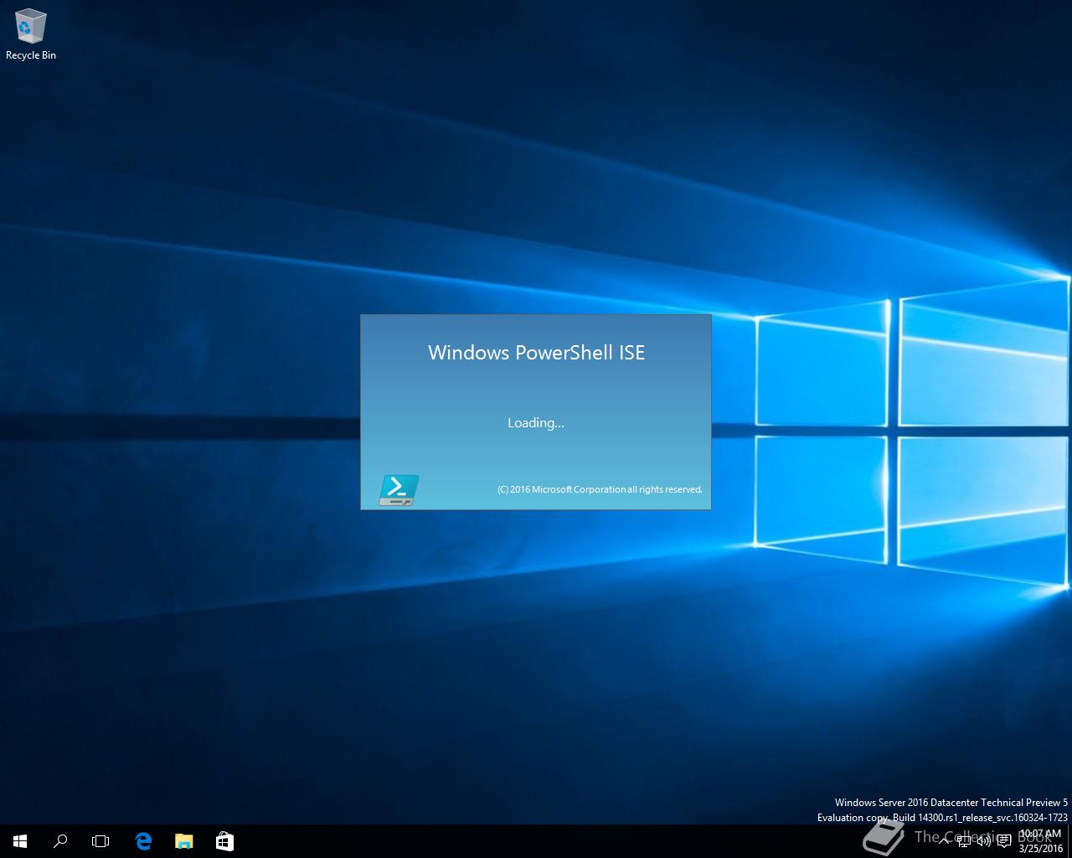Show hidden system tray icons
This screenshot has width=1072, height=858.
[944, 841]
